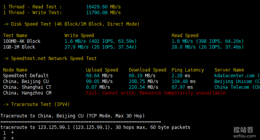Select the 'China, Shanghai CT' node row
Viewport: 260px width, 140px height.
click(x=27, y=87)
